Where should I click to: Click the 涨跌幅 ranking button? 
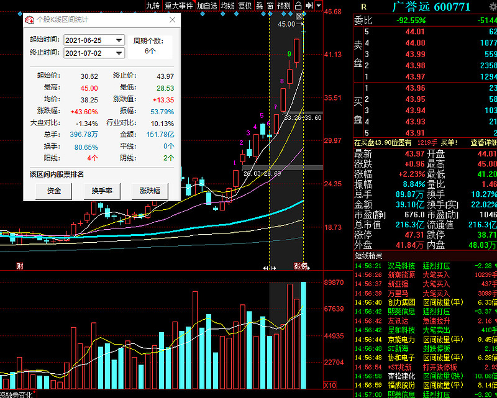point(150,191)
